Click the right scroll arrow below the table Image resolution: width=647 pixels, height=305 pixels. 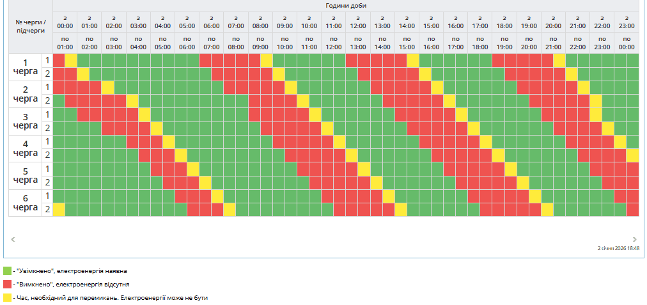click(634, 239)
